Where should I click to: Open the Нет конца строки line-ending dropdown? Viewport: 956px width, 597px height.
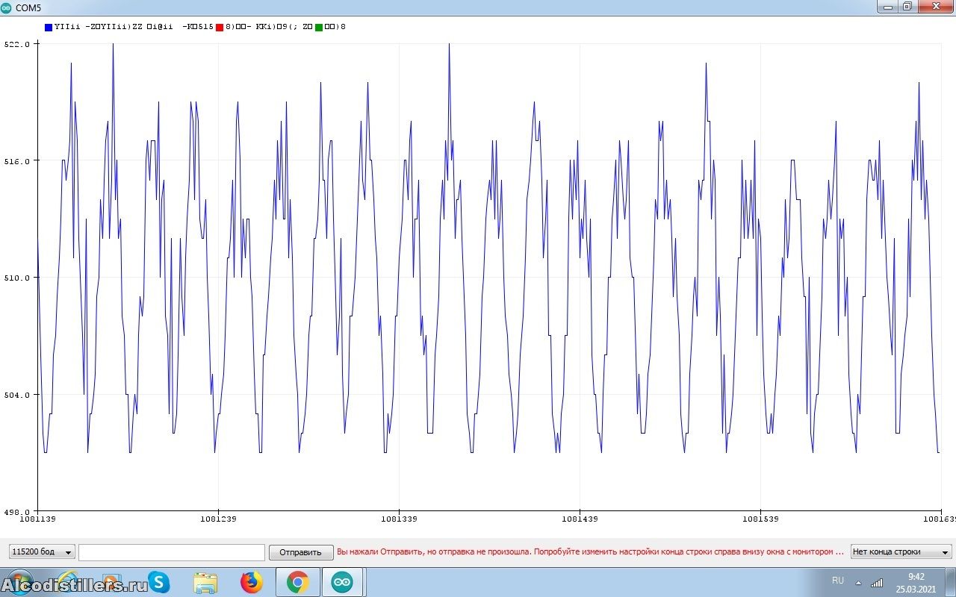click(x=901, y=552)
